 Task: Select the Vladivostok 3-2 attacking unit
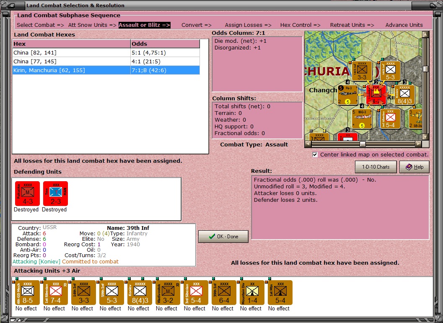click(x=168, y=292)
